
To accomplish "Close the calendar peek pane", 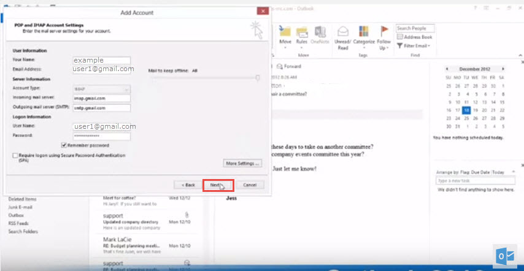I will [x=522, y=63].
